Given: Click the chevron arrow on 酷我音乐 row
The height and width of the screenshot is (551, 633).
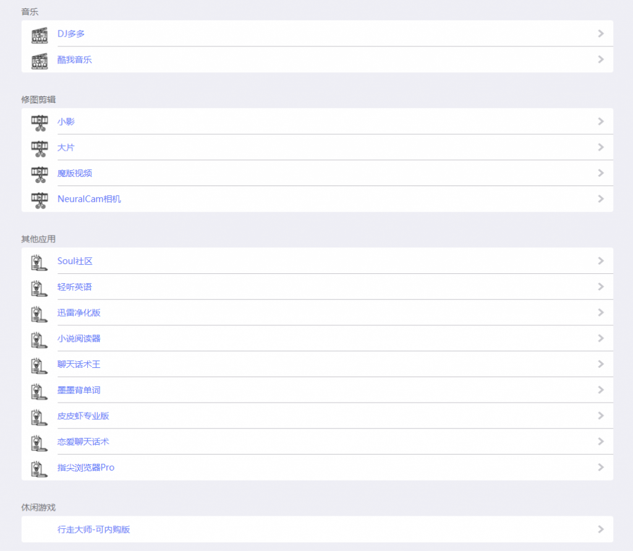Looking at the screenshot, I should click(601, 59).
